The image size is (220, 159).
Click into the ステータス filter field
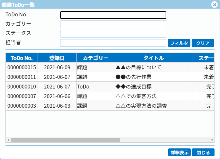pyautogui.click(x=113, y=34)
